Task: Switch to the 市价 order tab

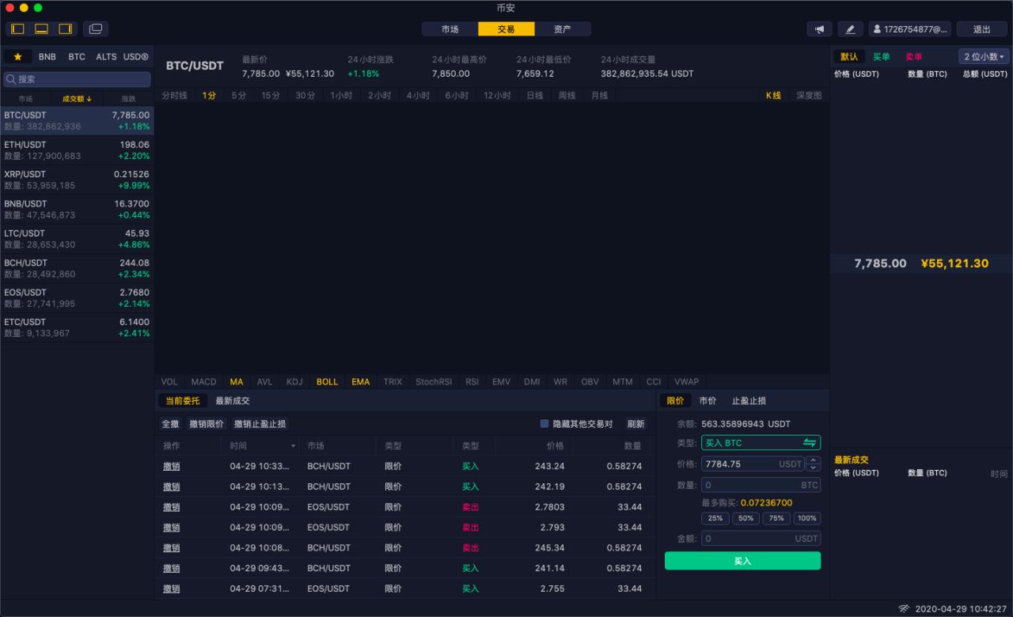Action: click(708, 401)
